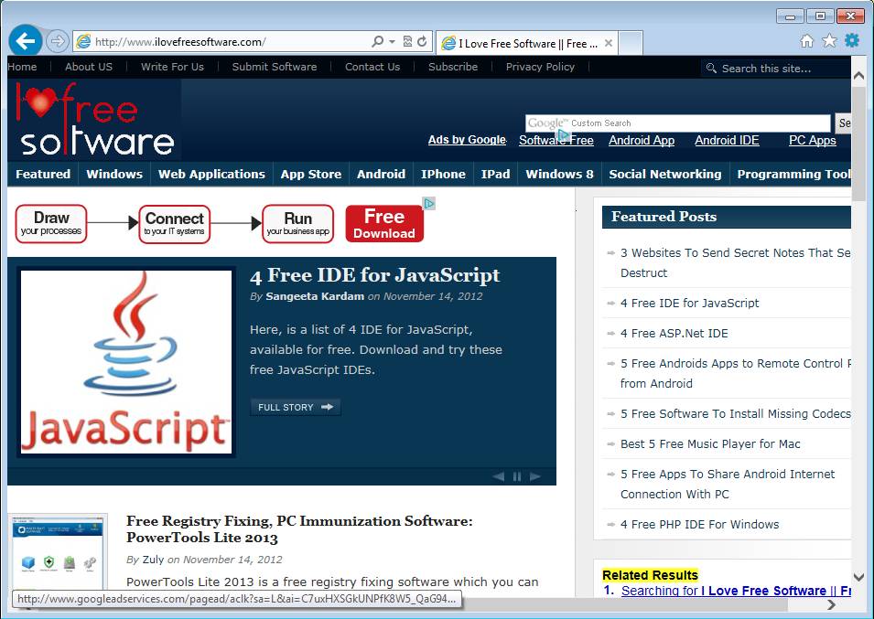Click author Zuly link
This screenshot has height=619, width=874.
(153, 560)
